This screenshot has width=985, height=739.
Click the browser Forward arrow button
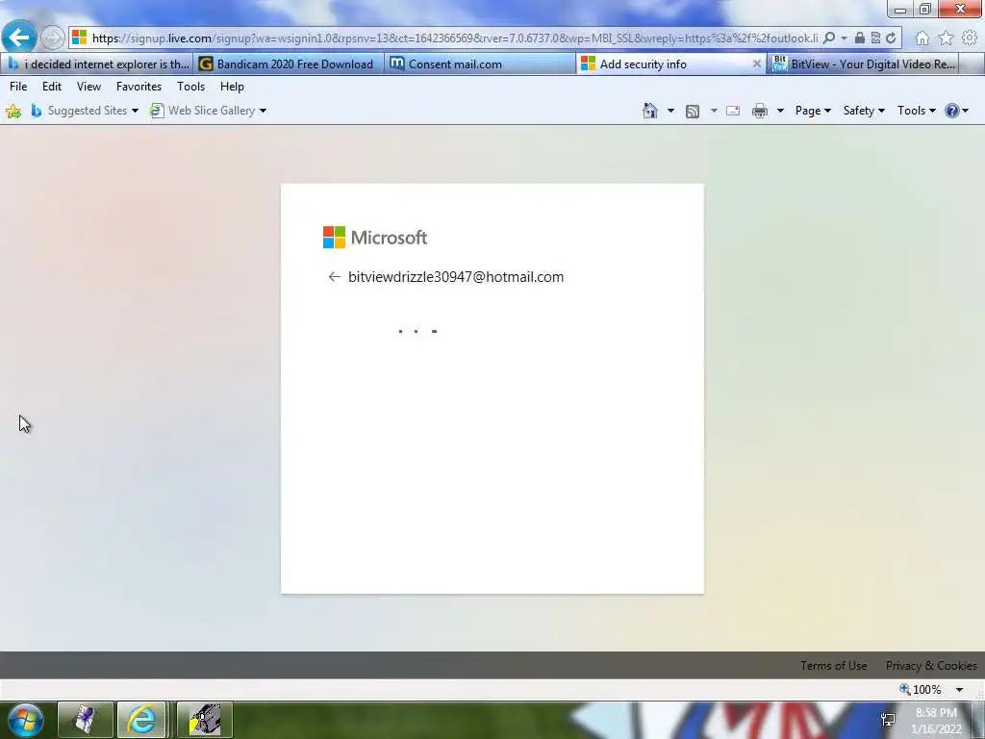53,38
